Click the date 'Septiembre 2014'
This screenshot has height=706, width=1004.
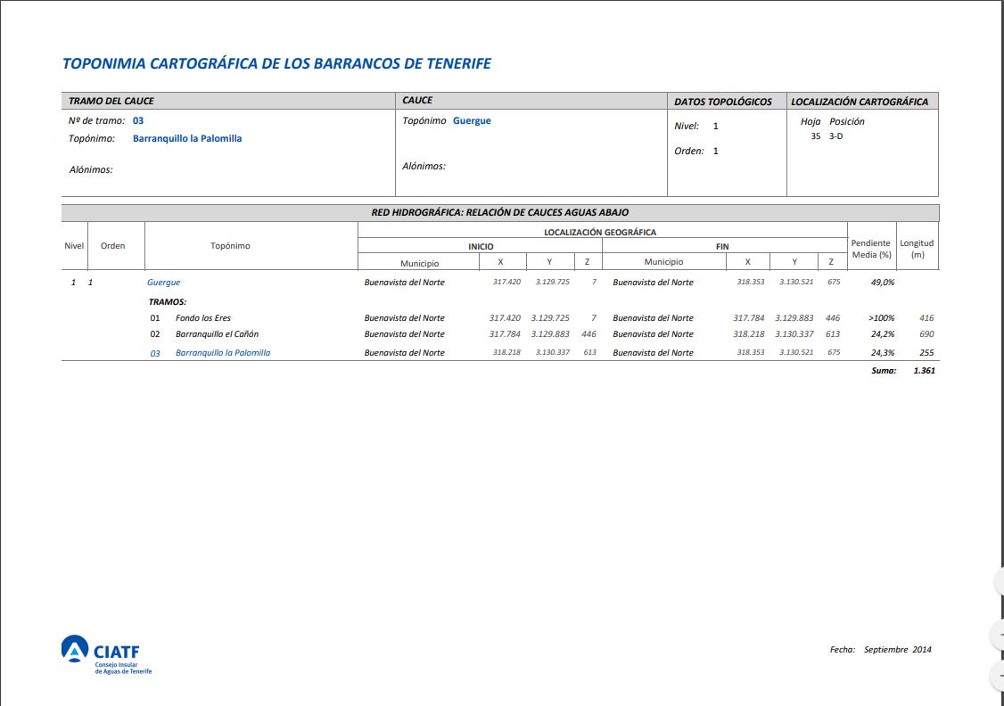[897, 650]
